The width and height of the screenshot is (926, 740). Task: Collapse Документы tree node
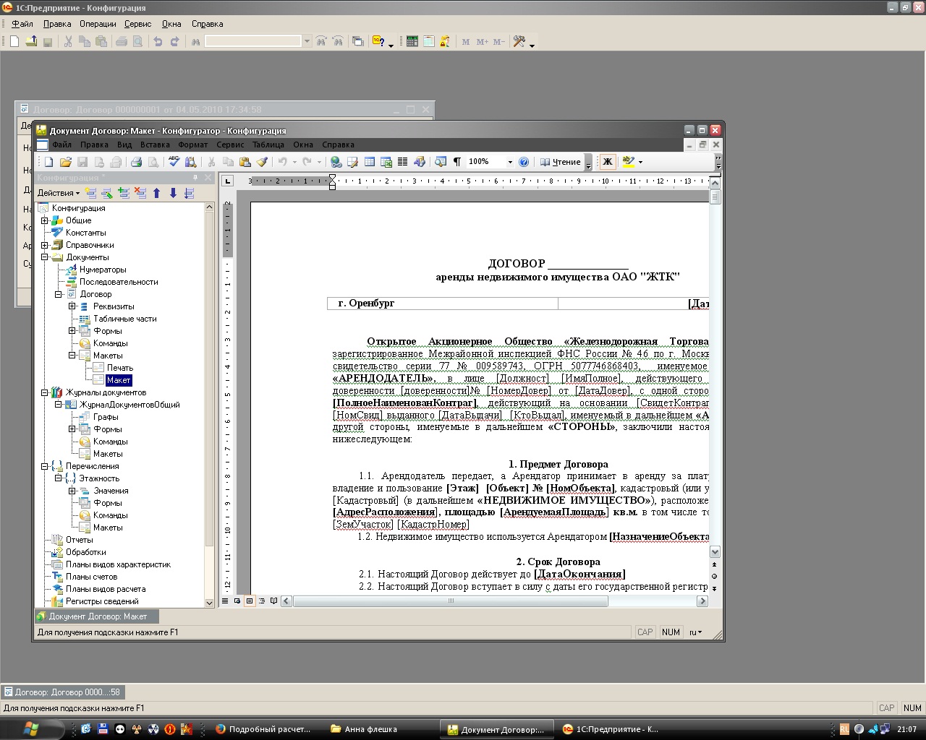pos(44,257)
